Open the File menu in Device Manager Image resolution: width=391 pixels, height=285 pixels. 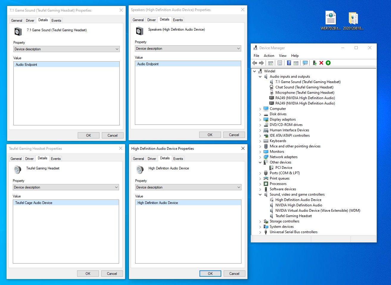[256, 56]
